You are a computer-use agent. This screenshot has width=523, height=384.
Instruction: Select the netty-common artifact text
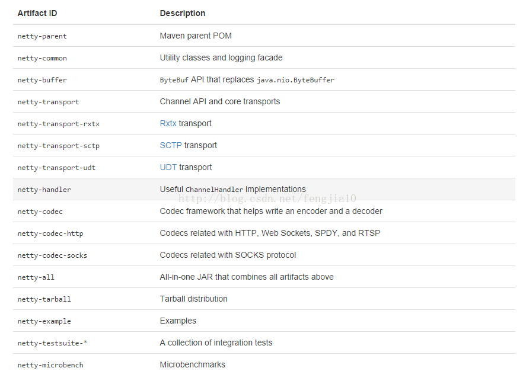(x=42, y=58)
